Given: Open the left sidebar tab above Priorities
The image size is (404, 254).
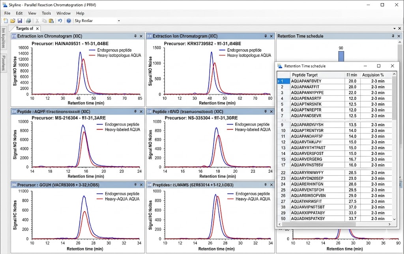Looking at the screenshot, I should click(x=3, y=38).
